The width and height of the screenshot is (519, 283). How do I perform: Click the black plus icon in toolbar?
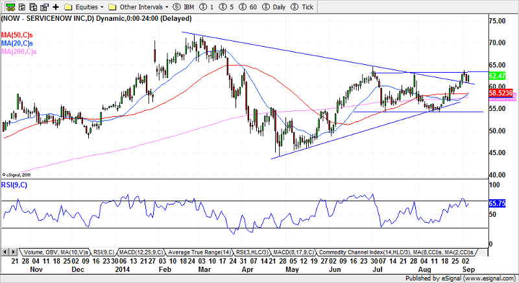(x=56, y=6)
